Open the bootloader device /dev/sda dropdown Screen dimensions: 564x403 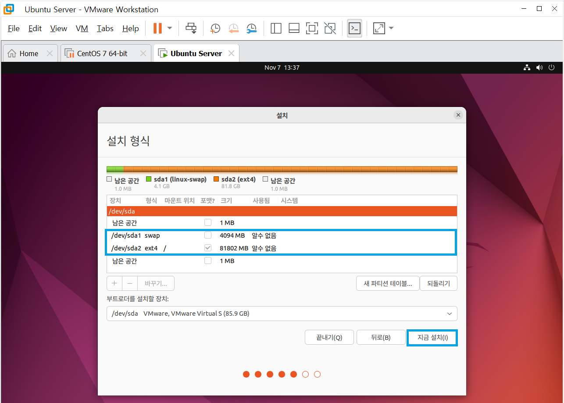[282, 314]
